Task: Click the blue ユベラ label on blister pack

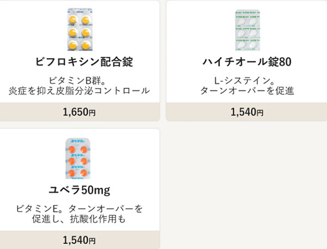Action: pos(77,142)
